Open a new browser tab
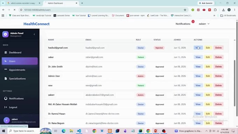 click(x=82, y=3)
